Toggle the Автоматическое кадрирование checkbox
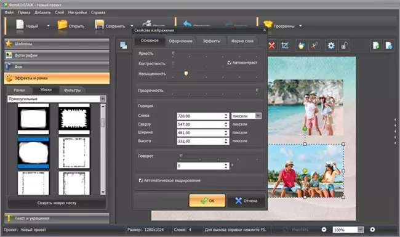 (140, 180)
